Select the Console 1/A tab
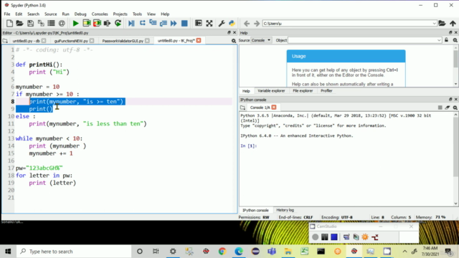The image size is (459, 258). point(260,107)
